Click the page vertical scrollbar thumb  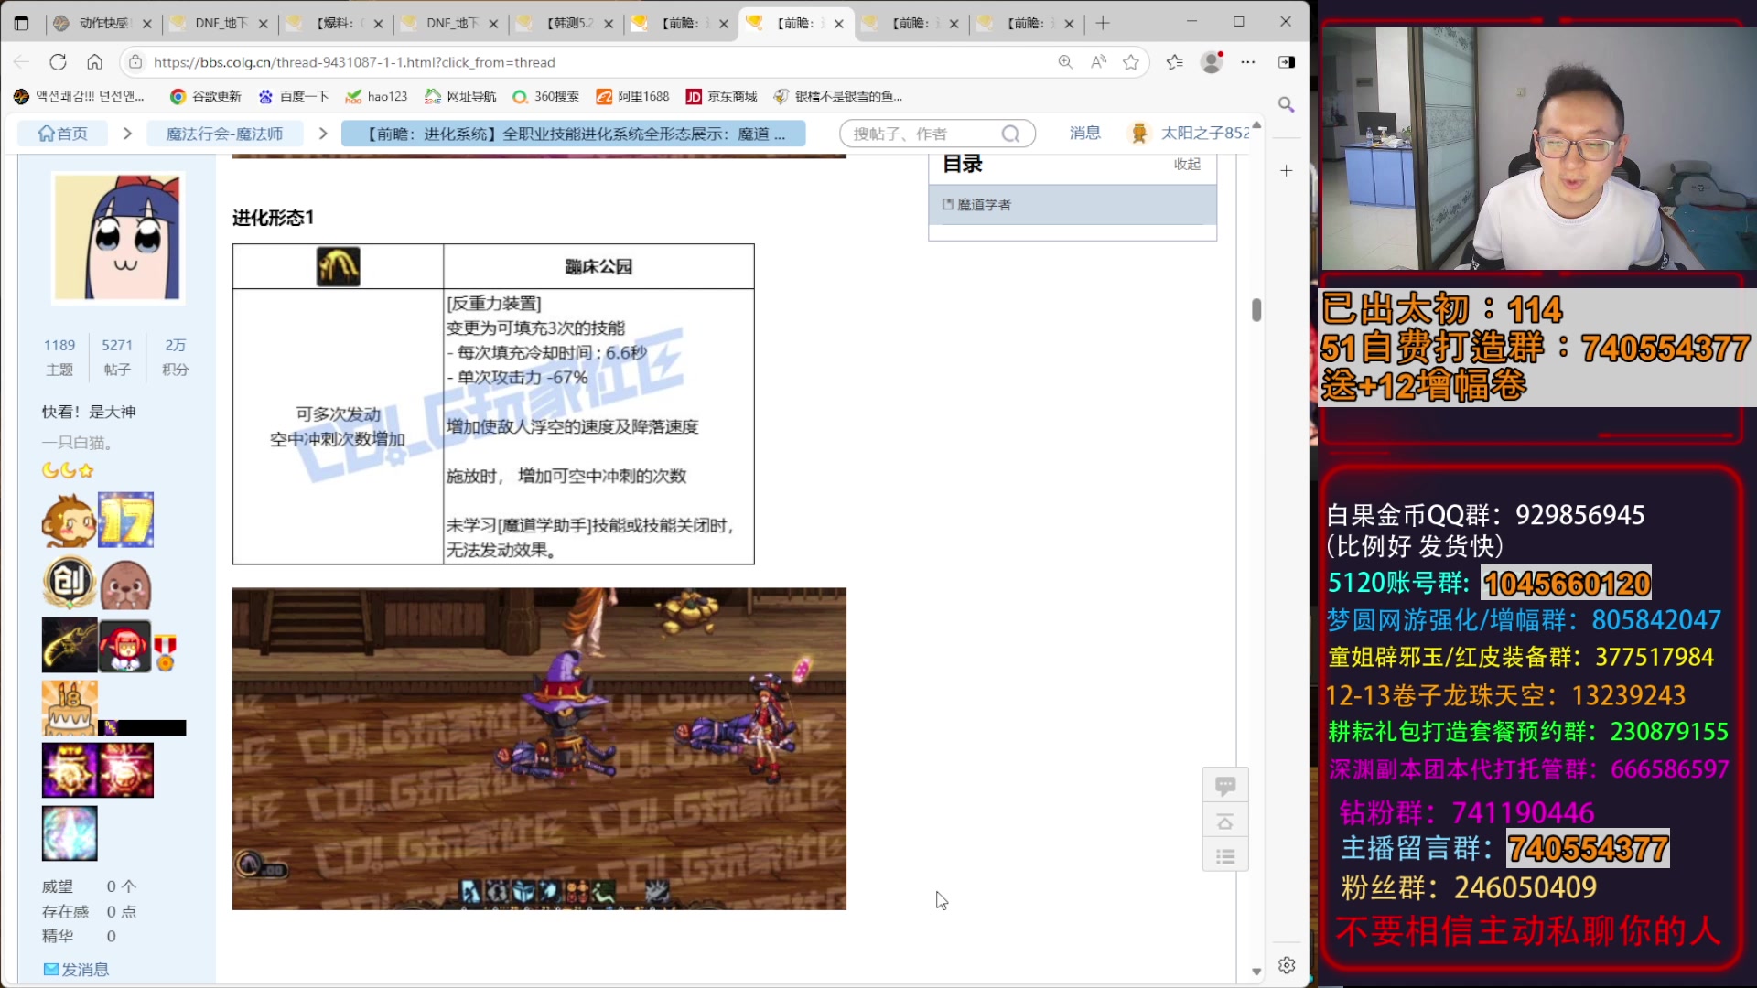click(1256, 309)
